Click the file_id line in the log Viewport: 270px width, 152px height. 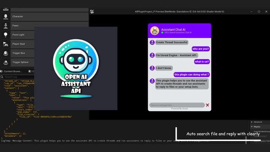pos(46,117)
